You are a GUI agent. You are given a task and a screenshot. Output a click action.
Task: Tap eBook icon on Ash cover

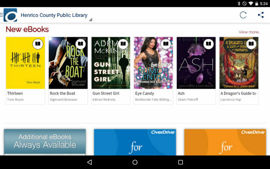click(208, 44)
